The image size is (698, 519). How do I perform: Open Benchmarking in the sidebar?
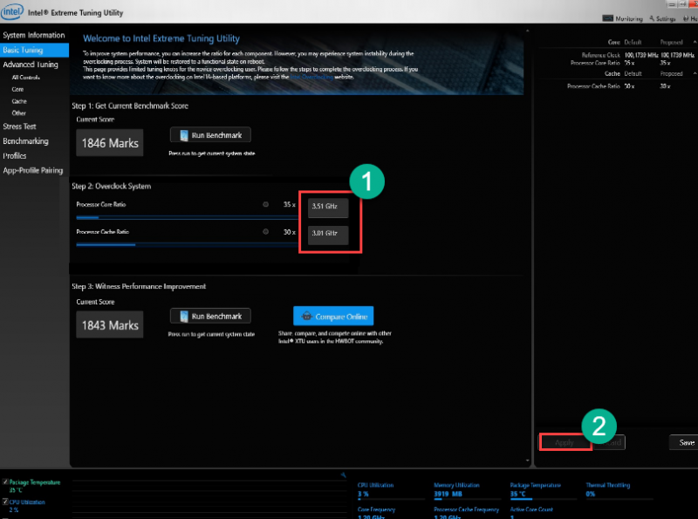[25, 141]
